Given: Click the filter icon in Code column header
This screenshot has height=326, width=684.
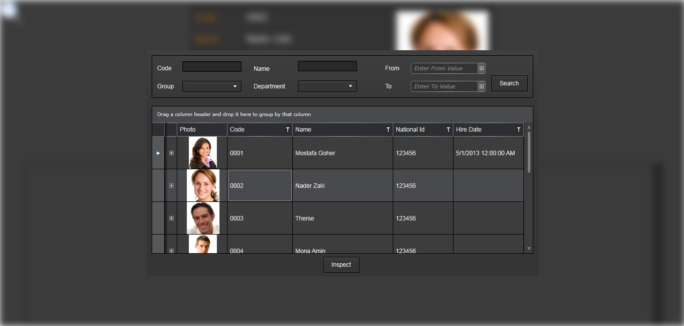Looking at the screenshot, I should pos(288,130).
